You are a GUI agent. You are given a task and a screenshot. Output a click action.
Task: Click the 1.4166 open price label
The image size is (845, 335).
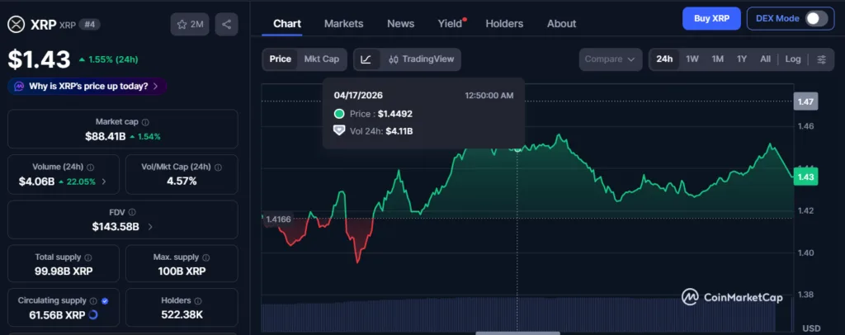[x=278, y=219]
